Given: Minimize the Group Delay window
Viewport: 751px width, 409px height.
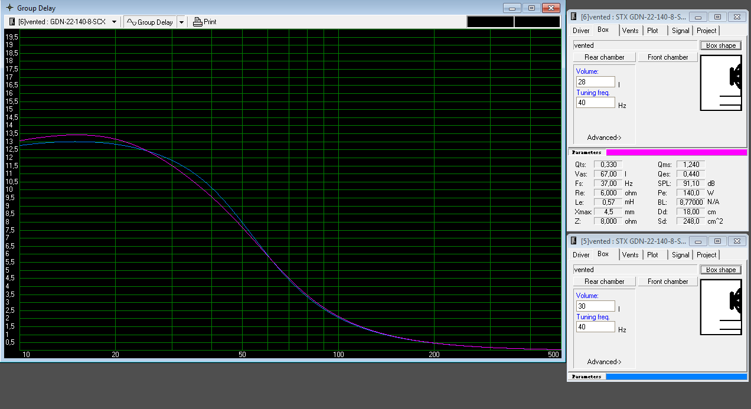Looking at the screenshot, I should point(512,8).
